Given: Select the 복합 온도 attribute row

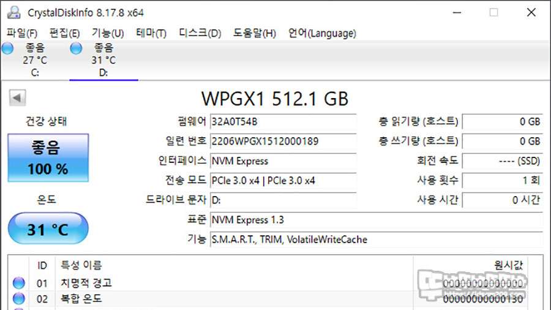Looking at the screenshot, I should click(268, 299).
